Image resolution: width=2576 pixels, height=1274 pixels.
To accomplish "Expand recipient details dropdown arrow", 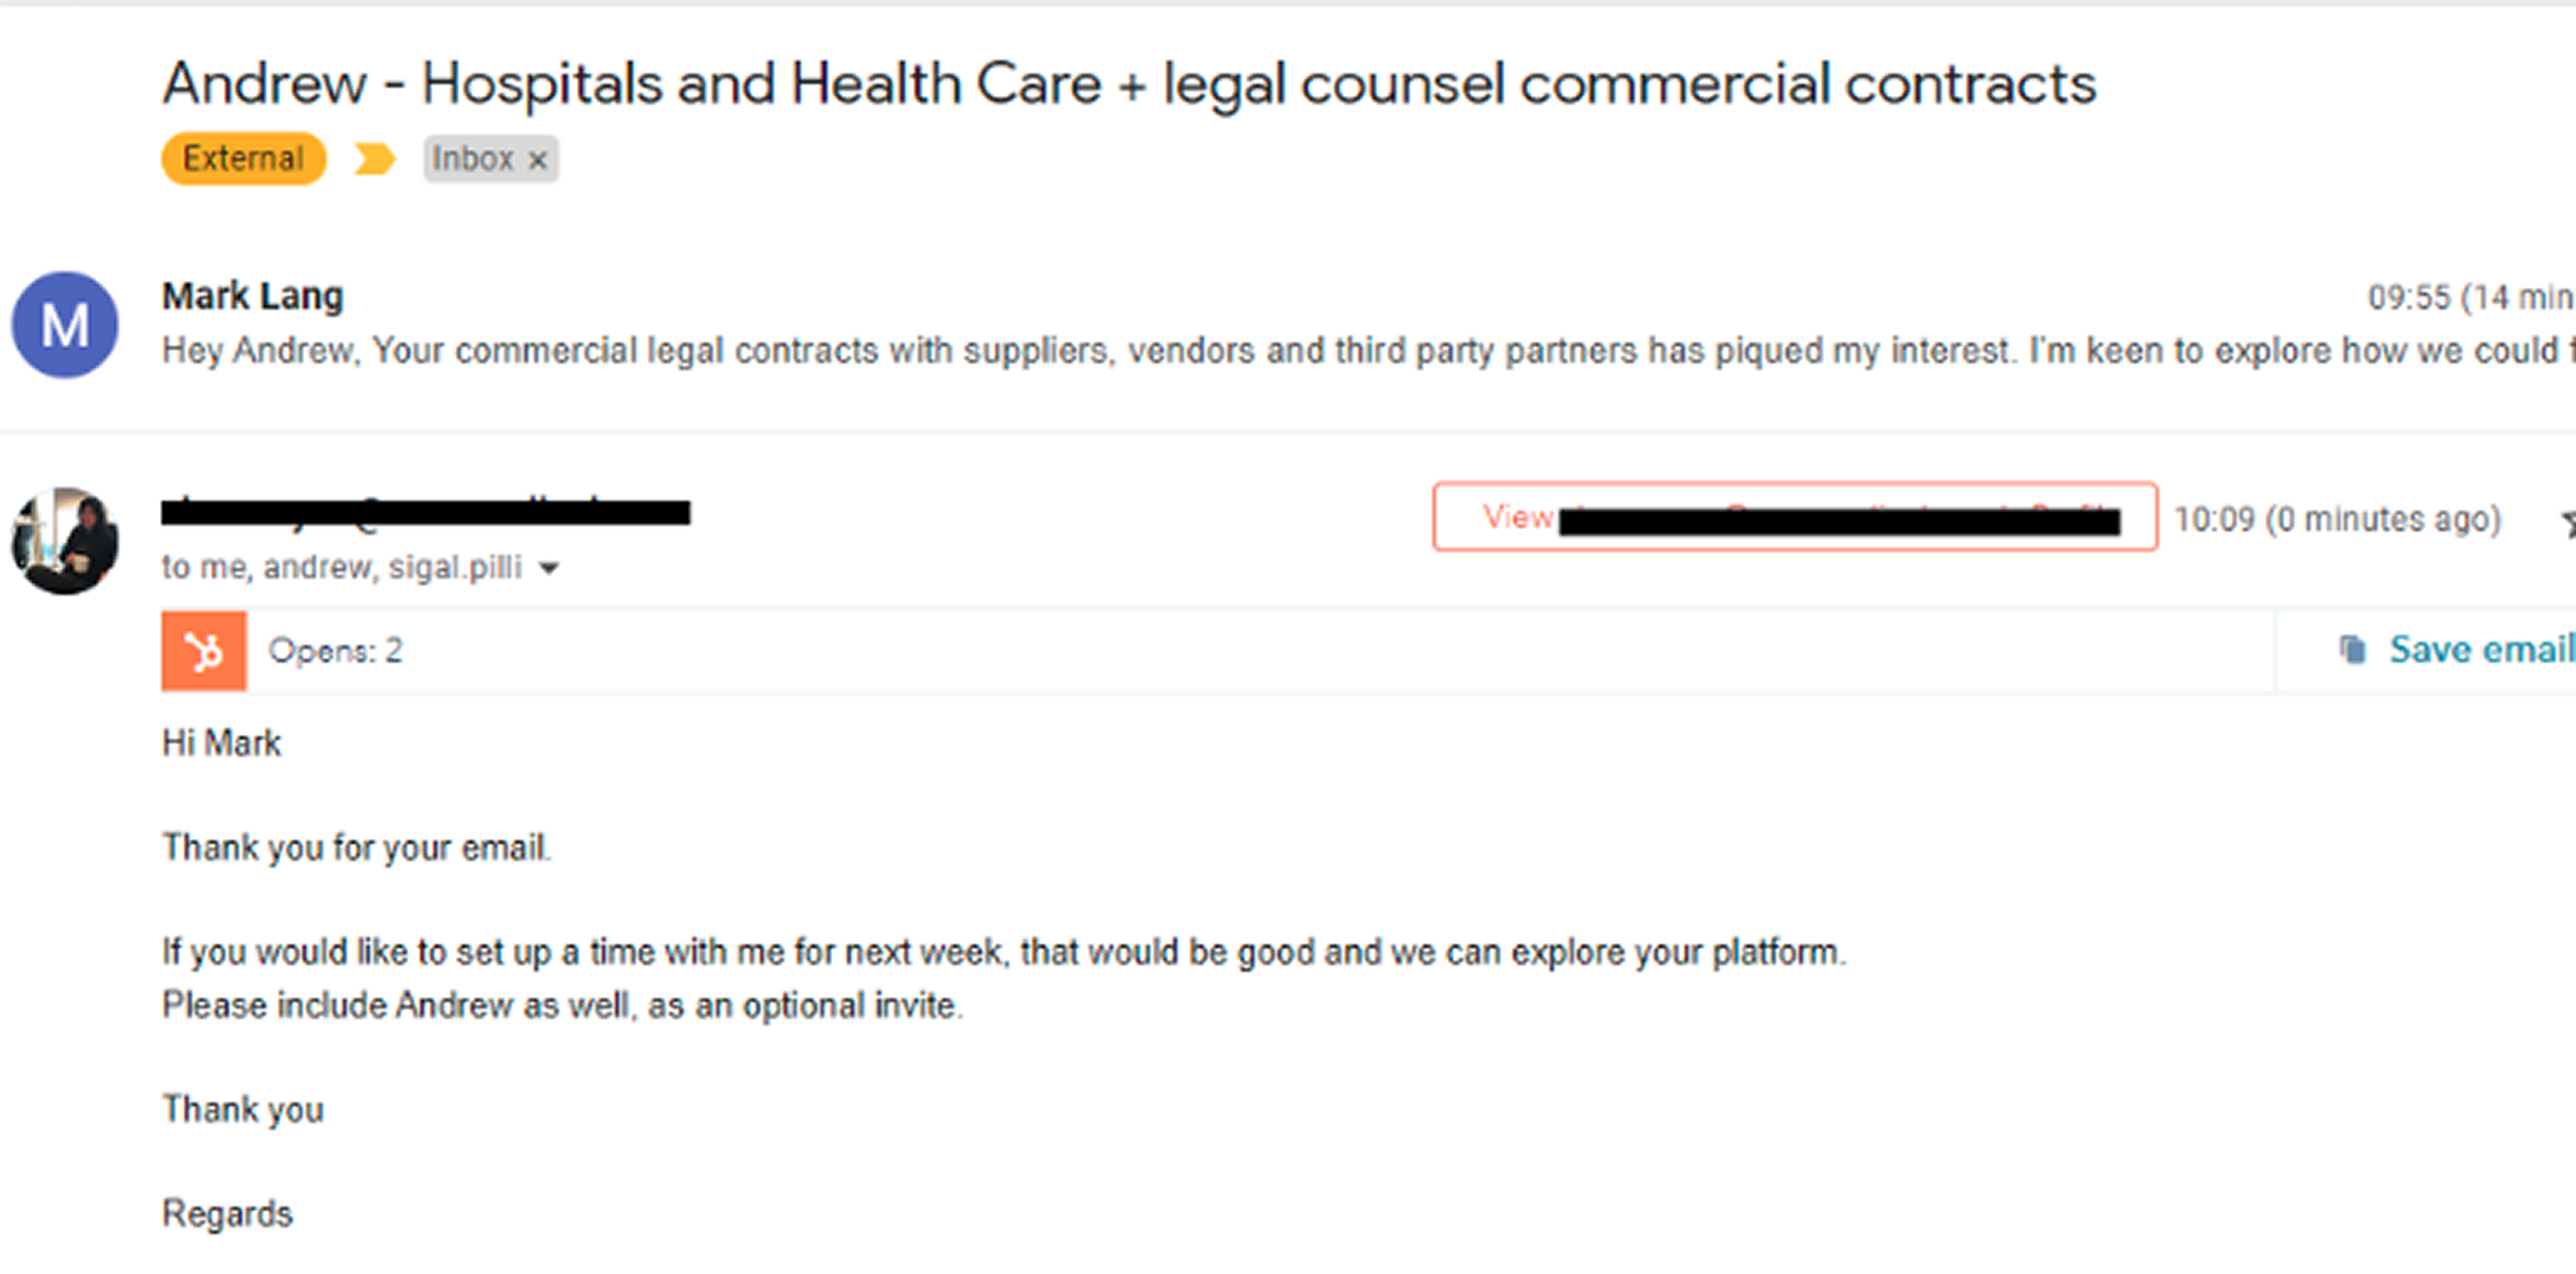I will click(548, 569).
